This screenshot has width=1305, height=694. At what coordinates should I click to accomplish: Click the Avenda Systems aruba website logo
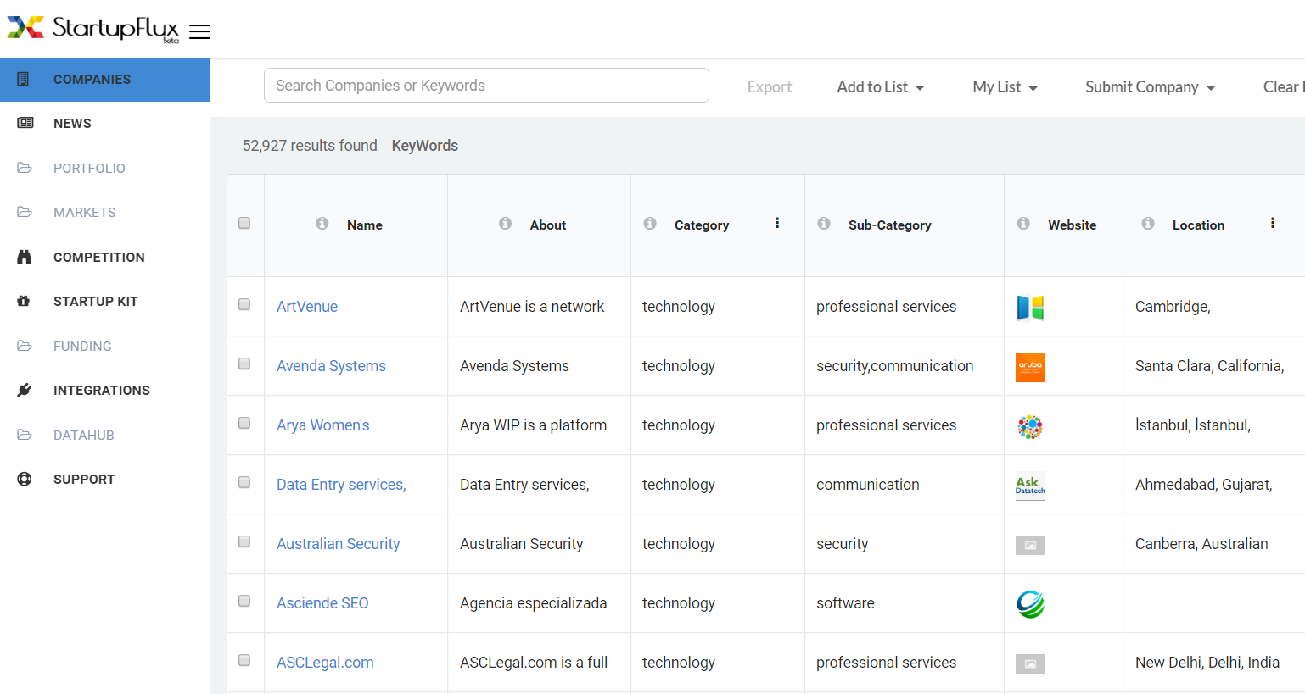tap(1030, 367)
